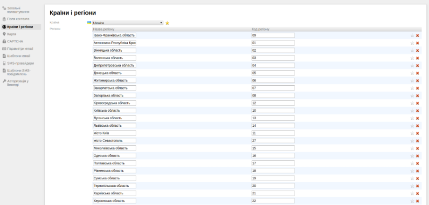Open SMS-провайдери in the sidebar
Image resolution: width=429 pixels, height=205 pixels.
20,63
